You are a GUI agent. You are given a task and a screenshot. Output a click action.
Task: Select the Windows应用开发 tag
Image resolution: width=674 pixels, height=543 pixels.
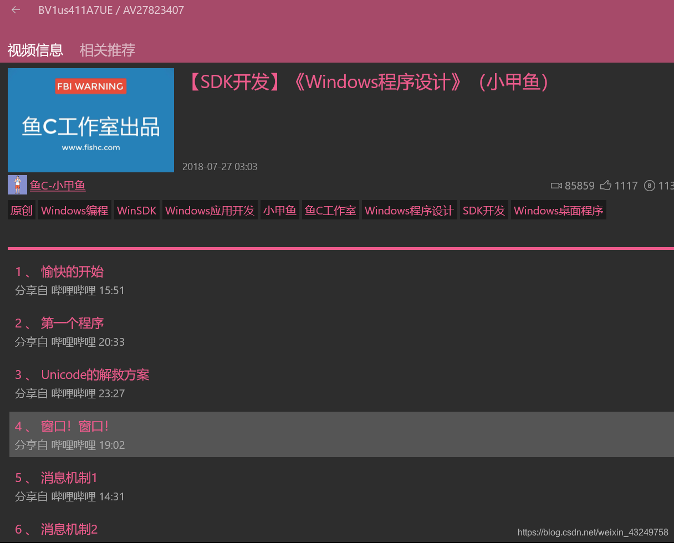pos(210,211)
